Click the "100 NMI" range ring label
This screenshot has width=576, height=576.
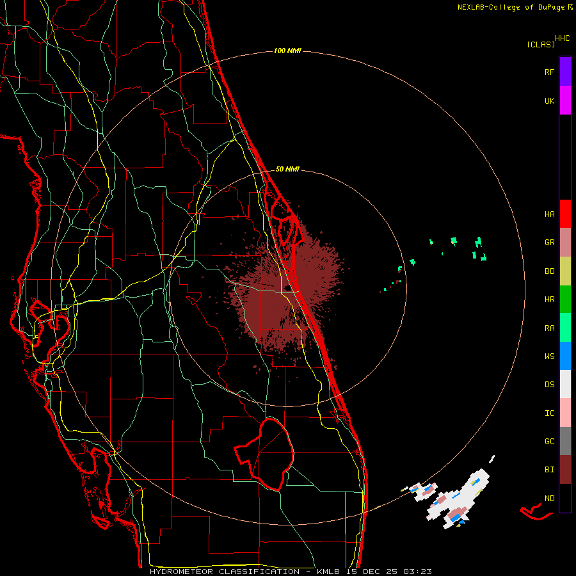point(287,51)
